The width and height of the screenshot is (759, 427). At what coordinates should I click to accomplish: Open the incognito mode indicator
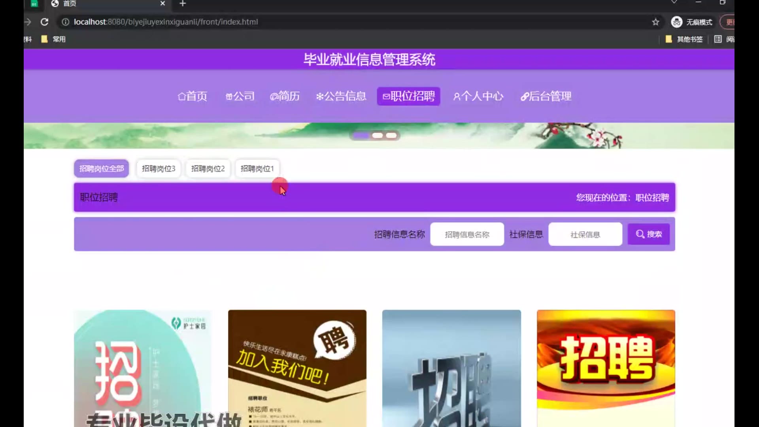[x=692, y=22]
